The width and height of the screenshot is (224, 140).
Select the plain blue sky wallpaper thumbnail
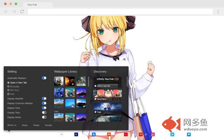pyautogui.click(x=70, y=104)
